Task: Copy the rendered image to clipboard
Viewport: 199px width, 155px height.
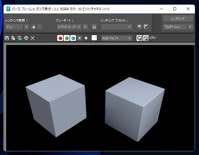Action: coord(13,38)
